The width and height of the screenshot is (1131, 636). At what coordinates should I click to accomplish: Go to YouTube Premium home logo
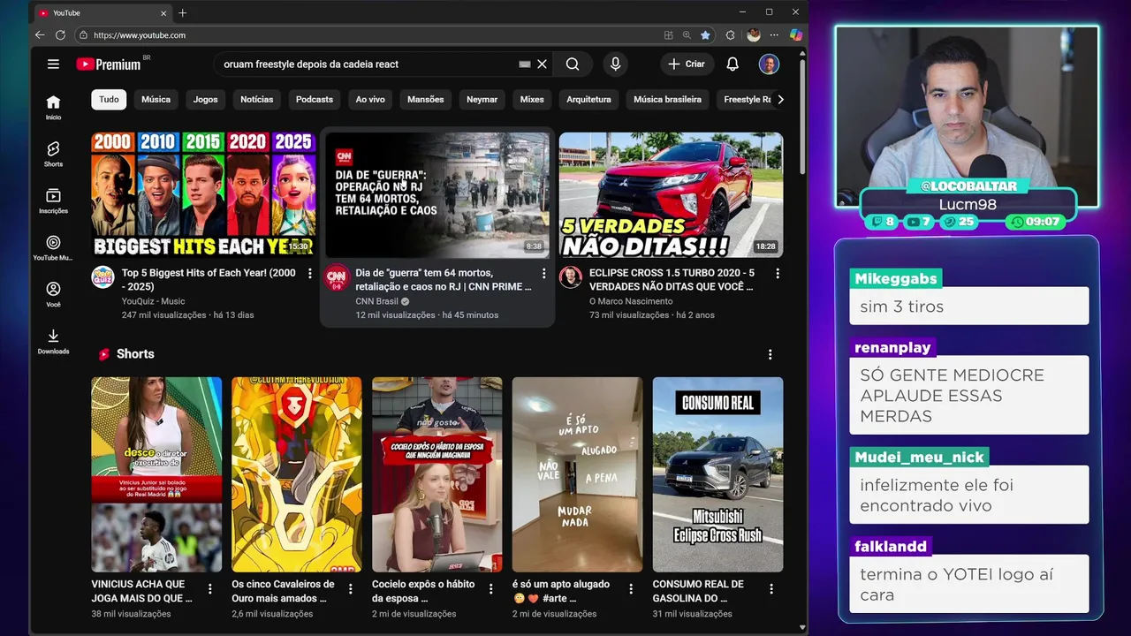point(108,64)
